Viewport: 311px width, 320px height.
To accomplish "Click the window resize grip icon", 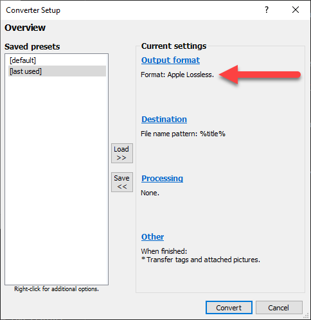I will pos(307,316).
